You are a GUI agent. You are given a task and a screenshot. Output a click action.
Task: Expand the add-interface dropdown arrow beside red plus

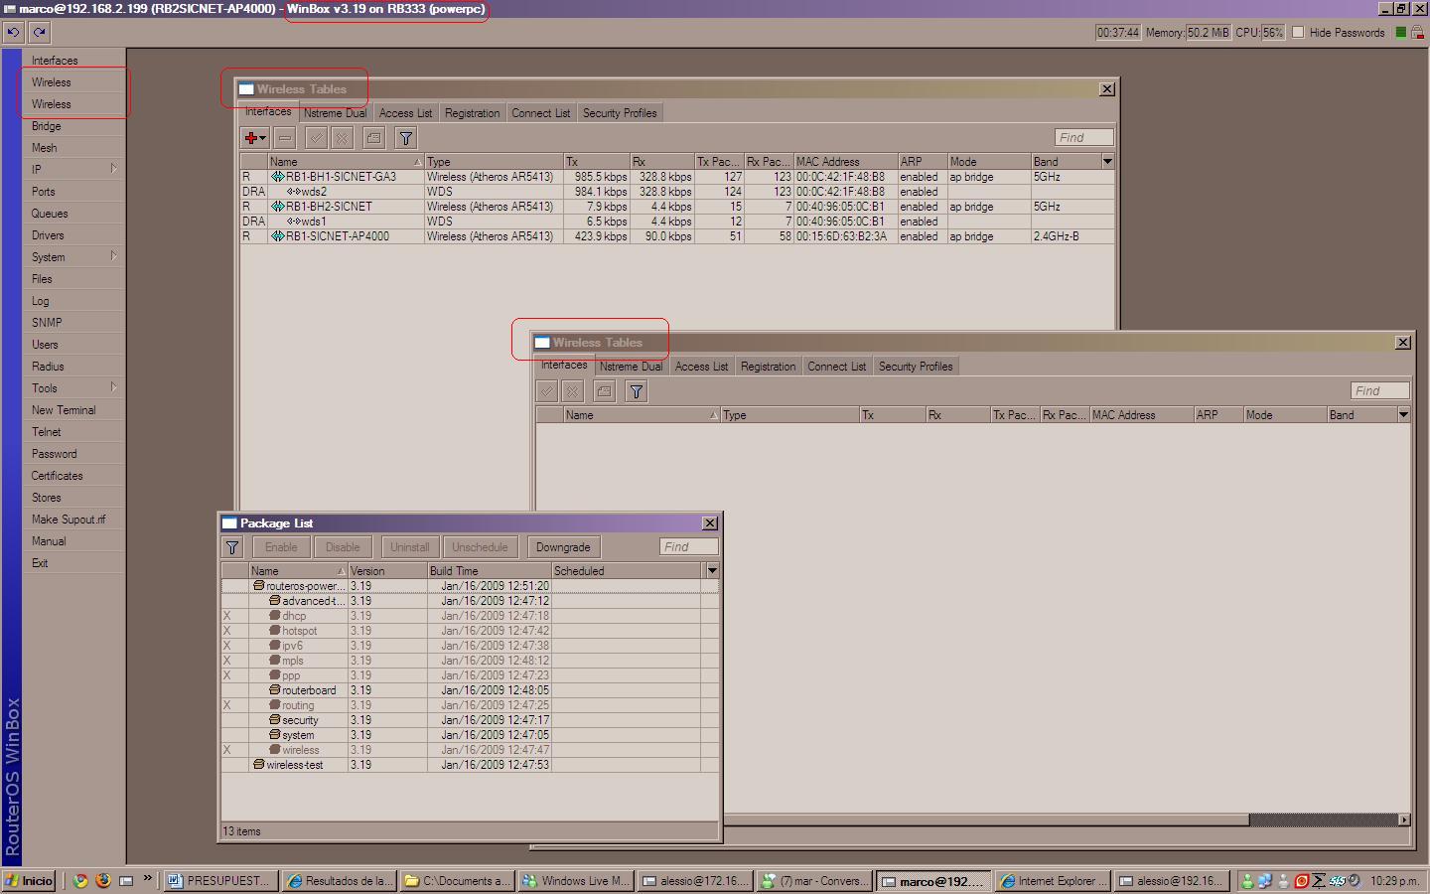point(263,139)
